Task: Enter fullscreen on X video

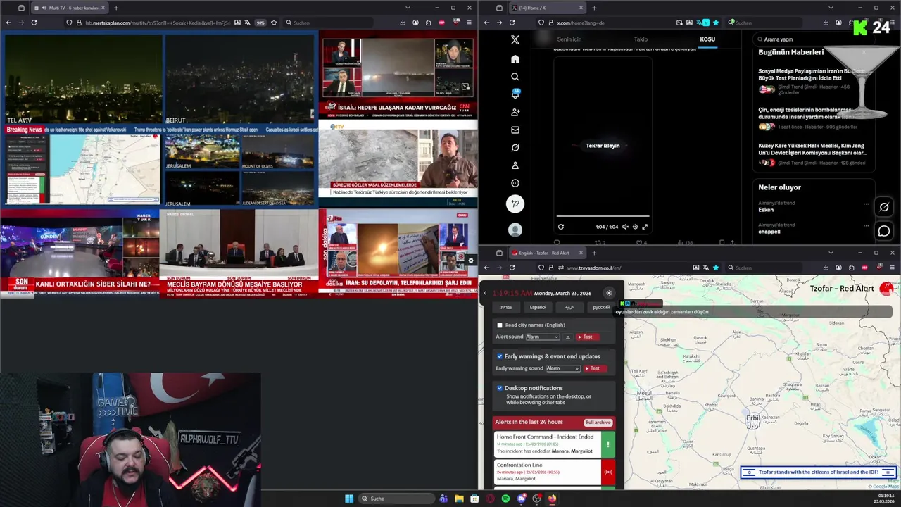Action: coord(645,227)
